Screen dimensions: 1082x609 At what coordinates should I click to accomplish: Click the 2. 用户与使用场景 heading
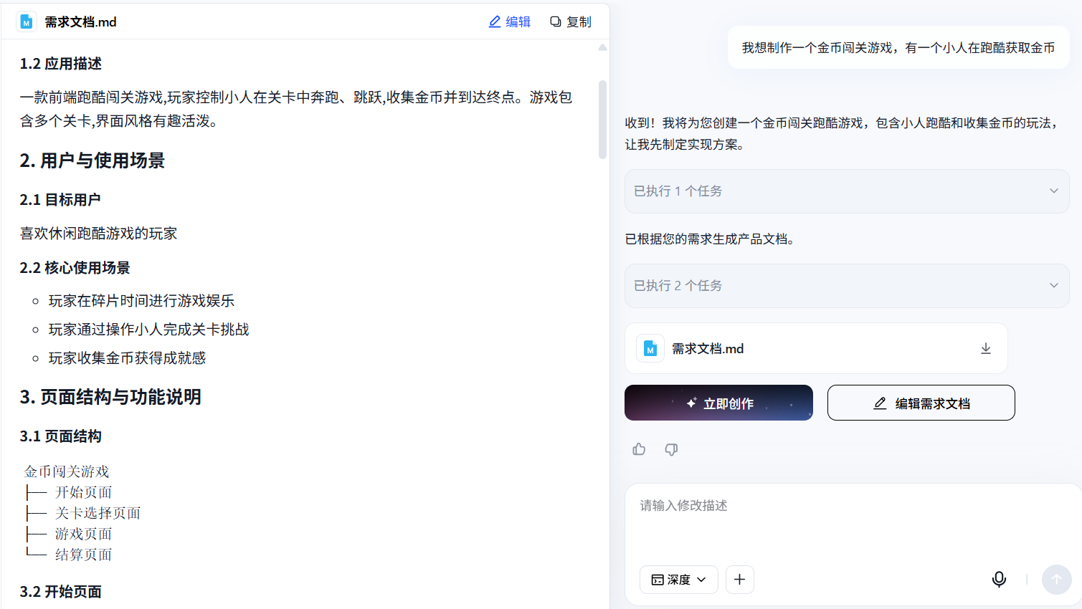(92, 160)
